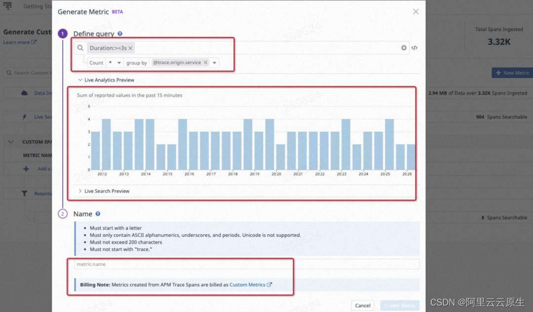This screenshot has width=533, height=312.
Task: Collapse the CUSTOM SPAN section chevron
Action: click(x=11, y=142)
